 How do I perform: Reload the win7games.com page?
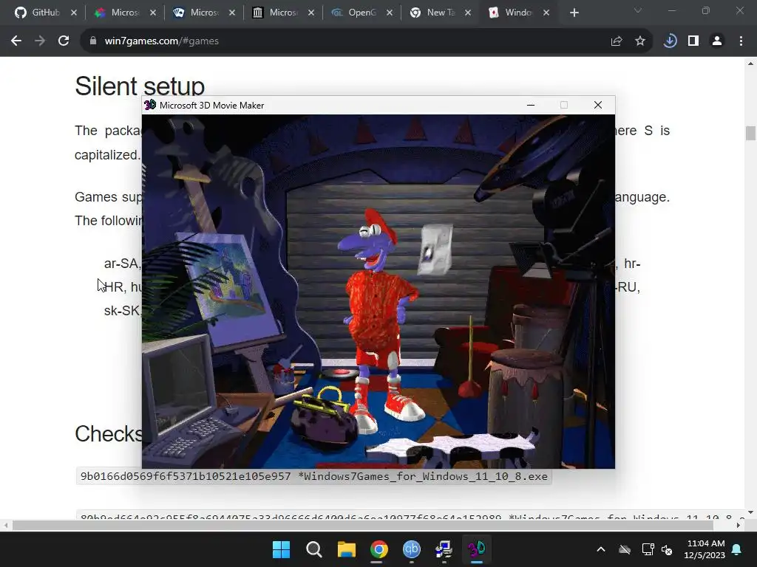click(x=64, y=41)
